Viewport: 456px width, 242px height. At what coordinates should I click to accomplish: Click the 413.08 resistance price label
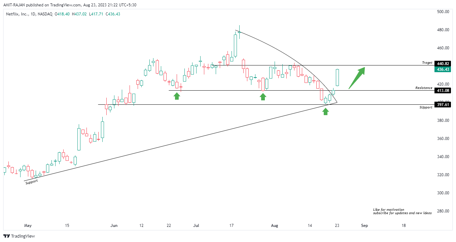coord(443,90)
